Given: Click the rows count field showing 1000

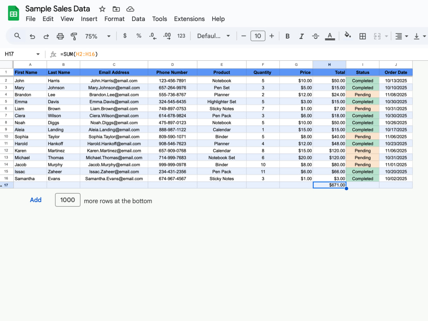Looking at the screenshot, I should [x=68, y=200].
